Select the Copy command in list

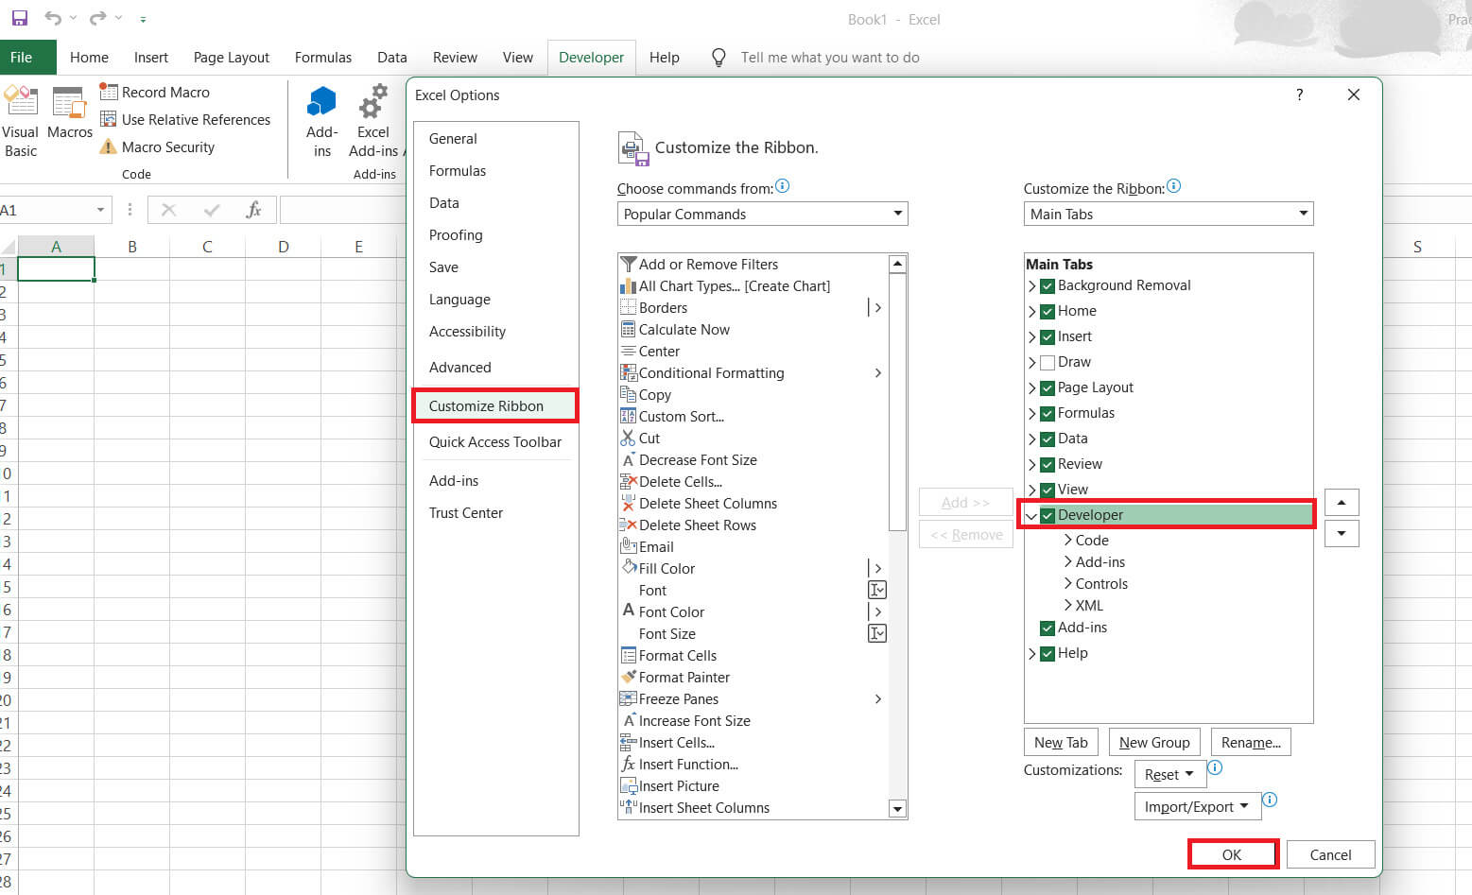click(x=752, y=394)
